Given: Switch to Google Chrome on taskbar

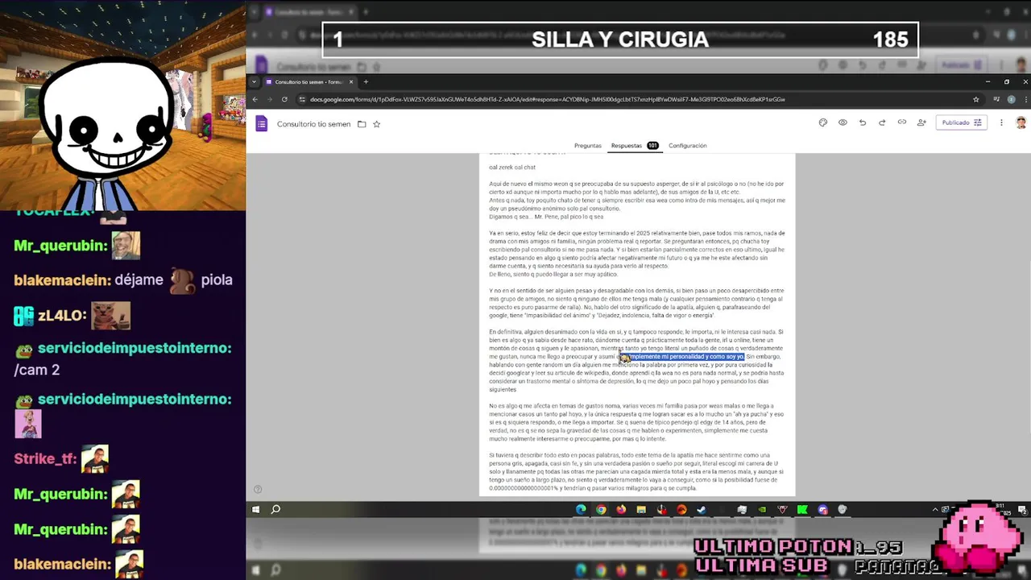Looking at the screenshot, I should [x=601, y=509].
